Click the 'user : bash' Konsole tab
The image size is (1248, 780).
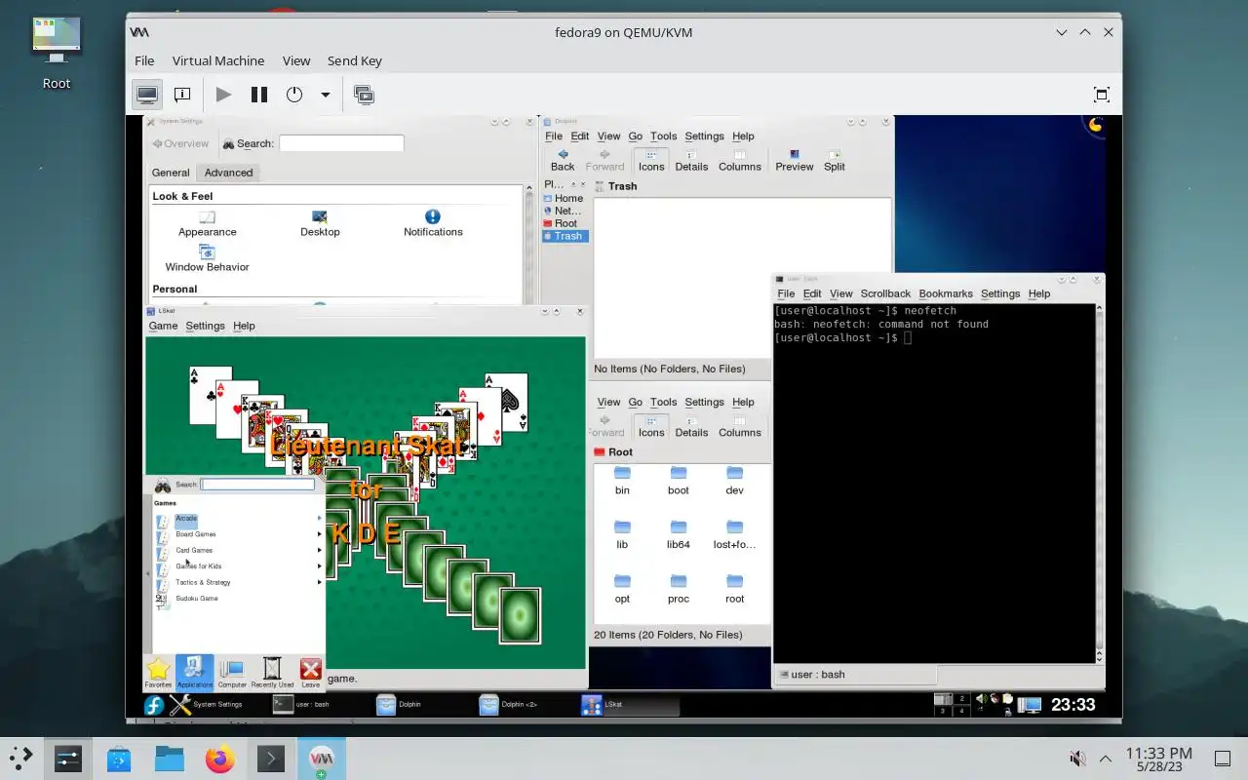[x=856, y=674]
